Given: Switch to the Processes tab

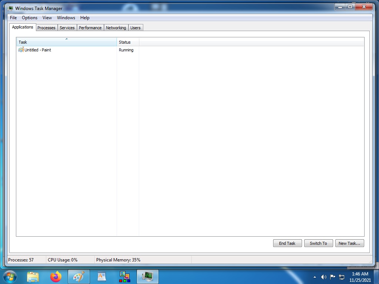Looking at the screenshot, I should pos(46,28).
